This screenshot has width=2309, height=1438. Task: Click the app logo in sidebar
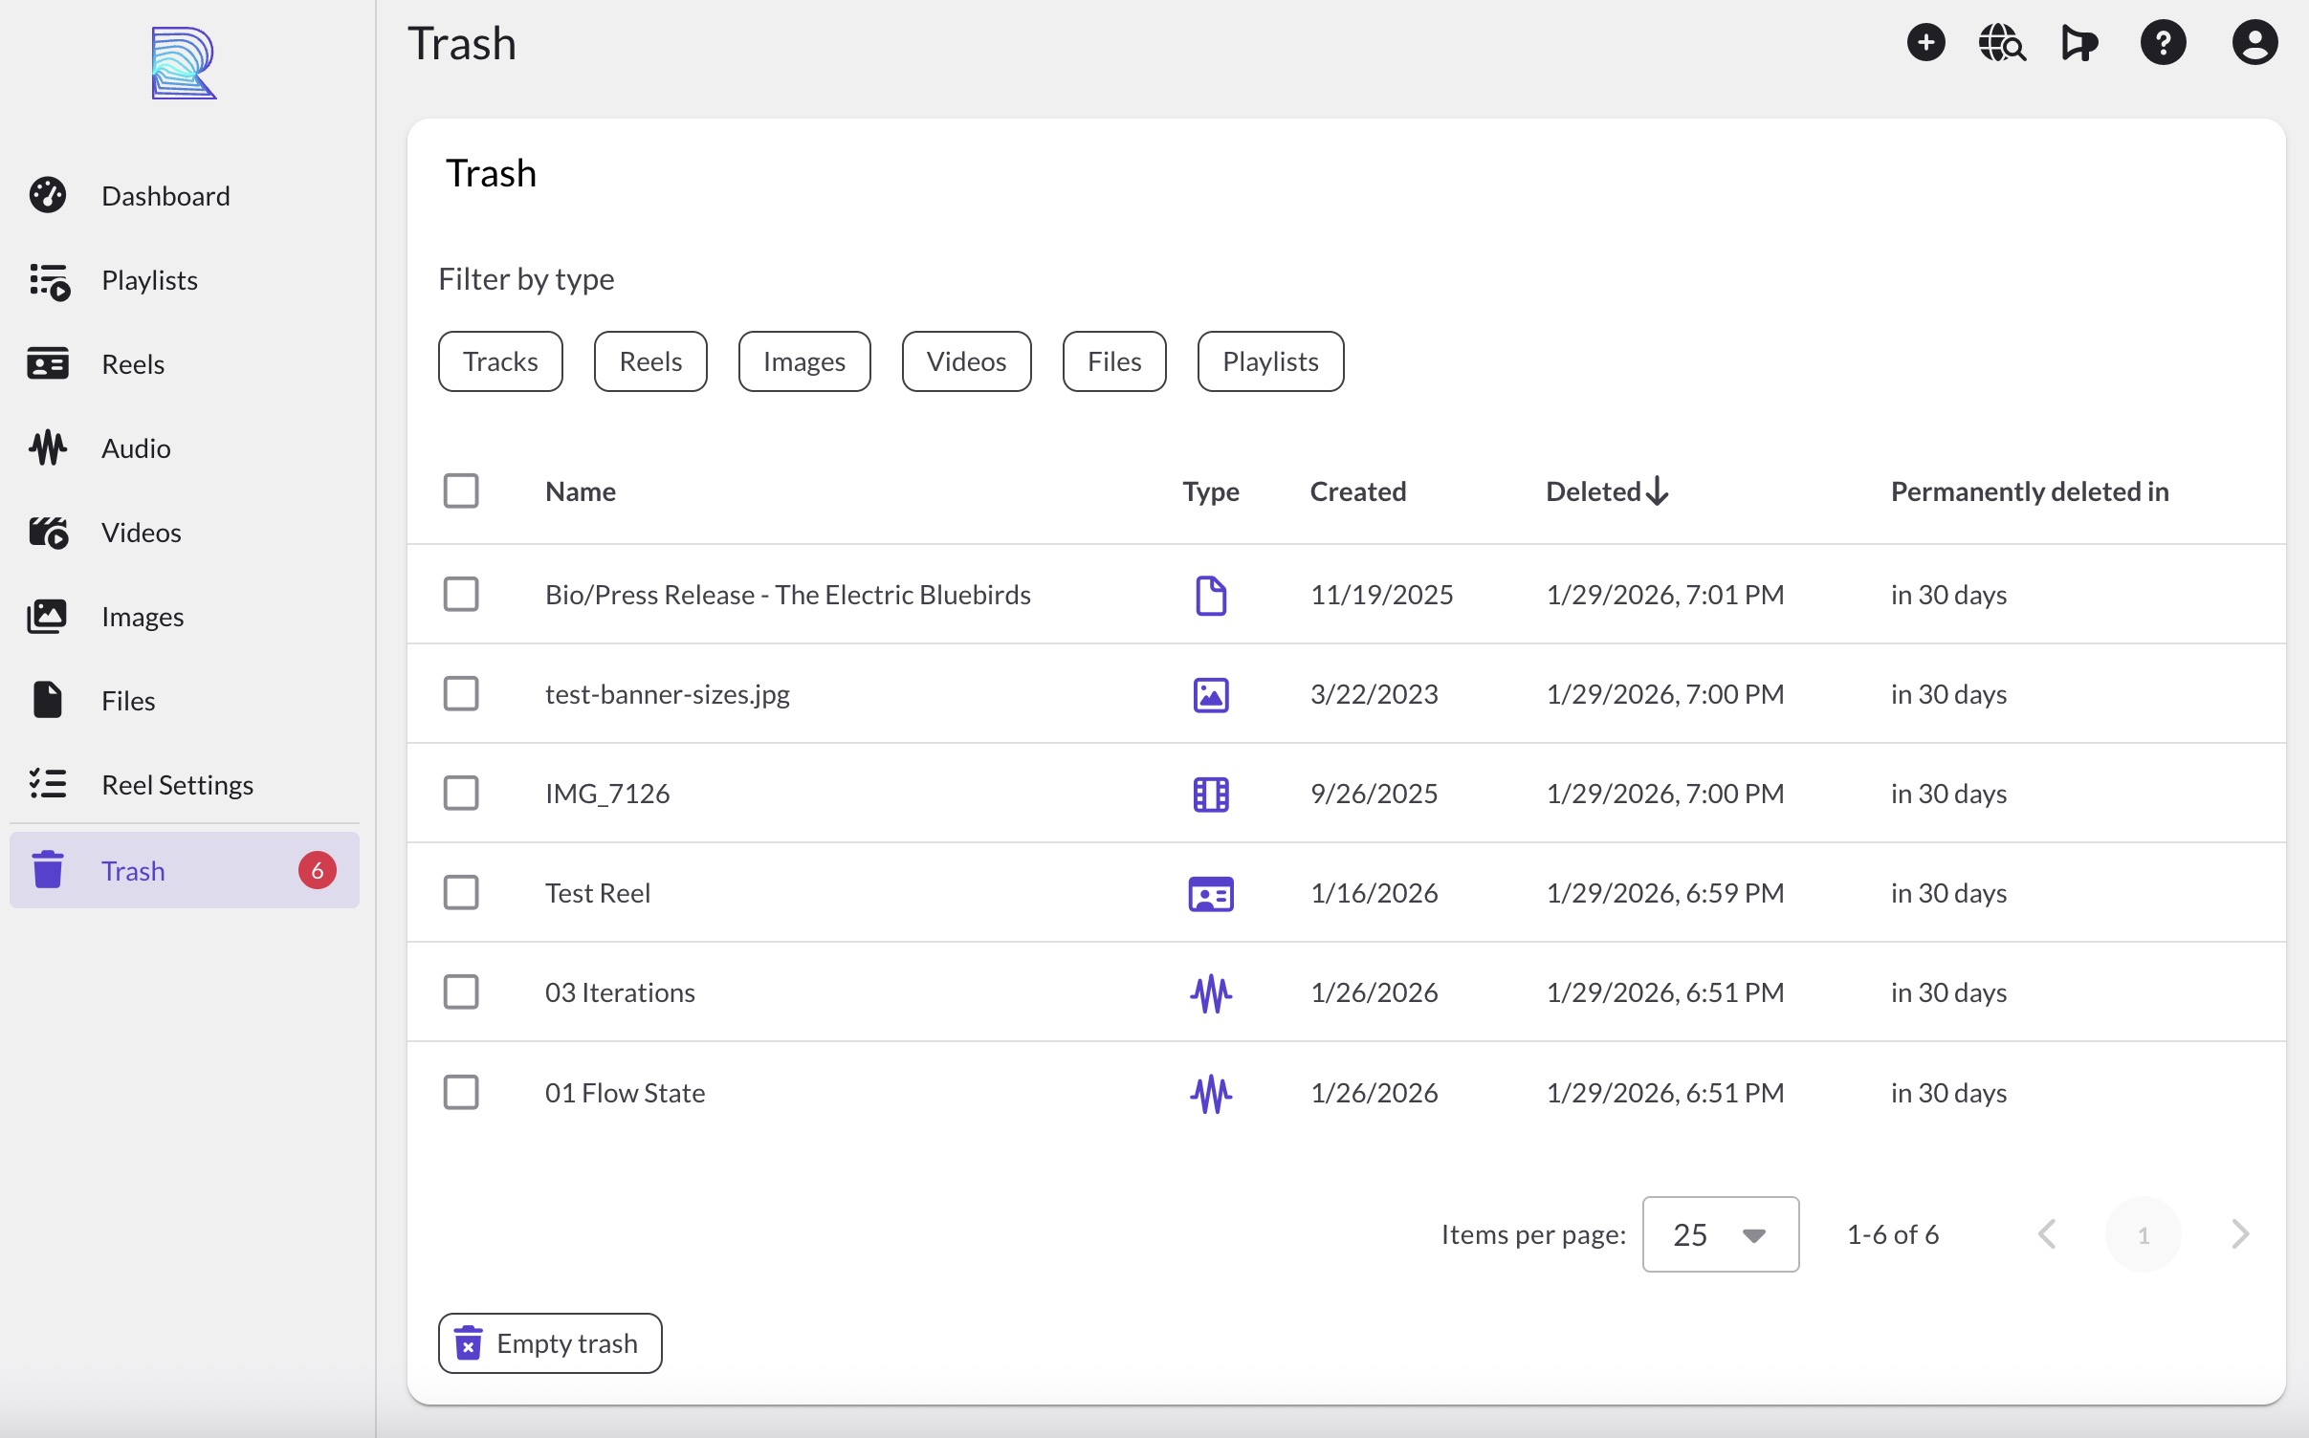184,63
